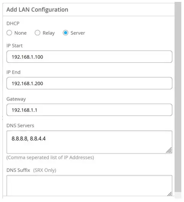Click the DNS Servers resize handle

(x=169, y=150)
